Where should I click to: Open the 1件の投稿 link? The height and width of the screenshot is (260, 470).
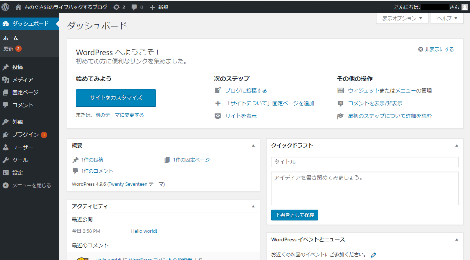[92, 160]
